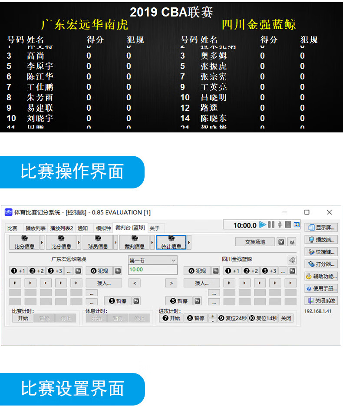343x409 pixels.
Task: Click the gray stop square in the clock bar
Action: [288, 224]
